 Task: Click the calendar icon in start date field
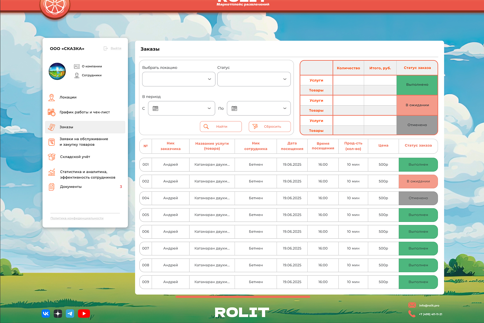(x=155, y=109)
